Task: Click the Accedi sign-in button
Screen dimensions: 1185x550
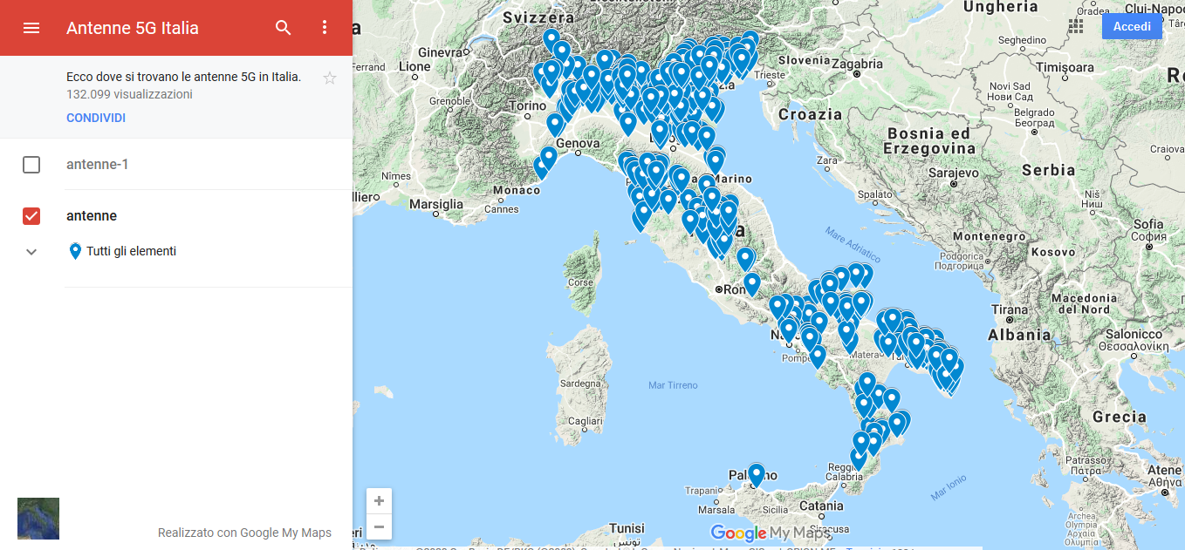Action: pyautogui.click(x=1132, y=26)
